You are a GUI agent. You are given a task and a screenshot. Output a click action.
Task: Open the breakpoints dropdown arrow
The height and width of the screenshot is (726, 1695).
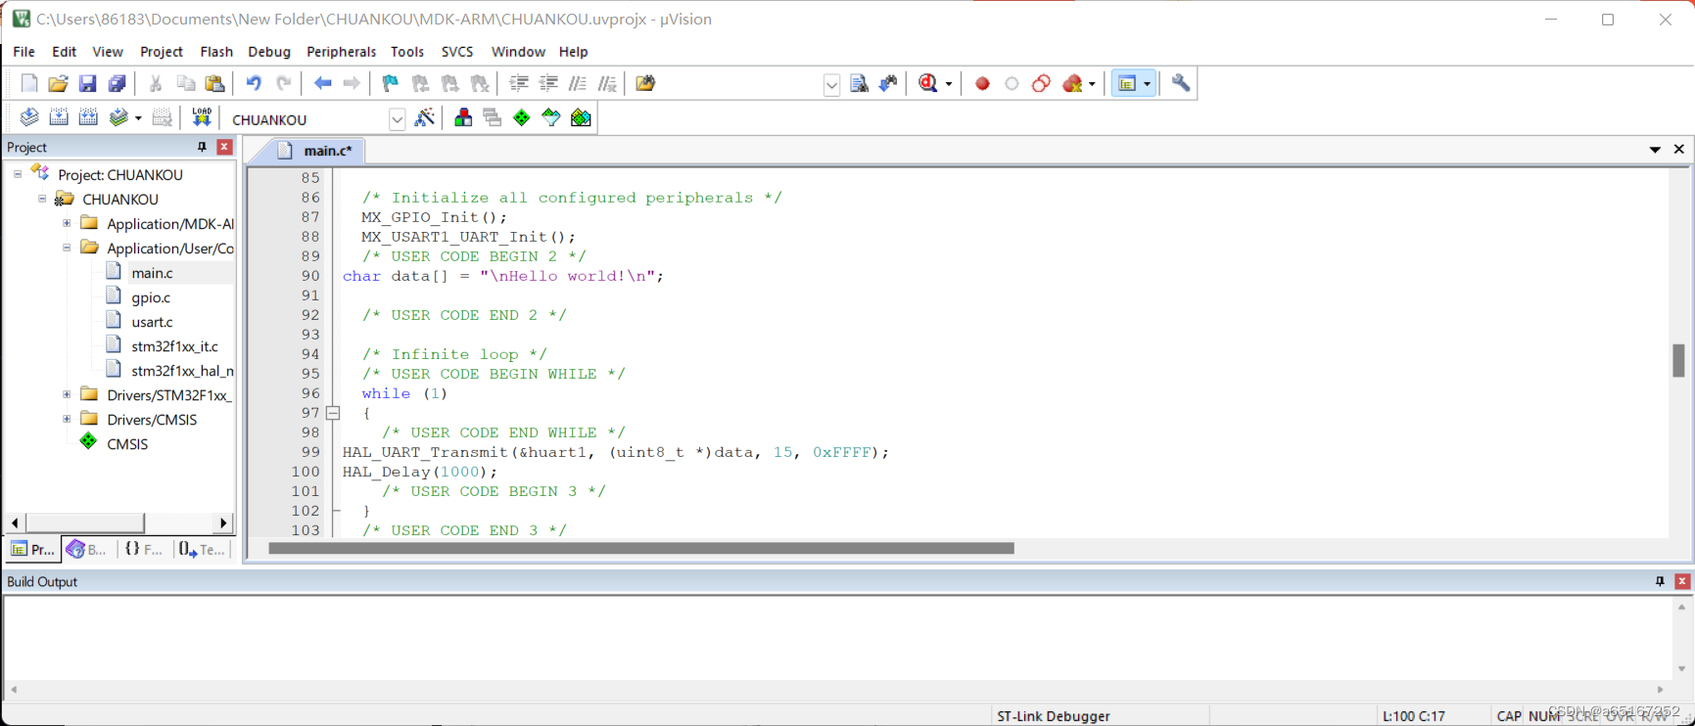(1092, 84)
